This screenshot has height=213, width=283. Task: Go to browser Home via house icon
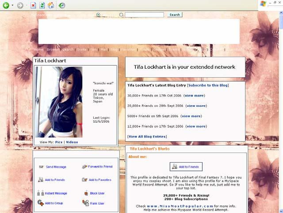click(51, 5)
